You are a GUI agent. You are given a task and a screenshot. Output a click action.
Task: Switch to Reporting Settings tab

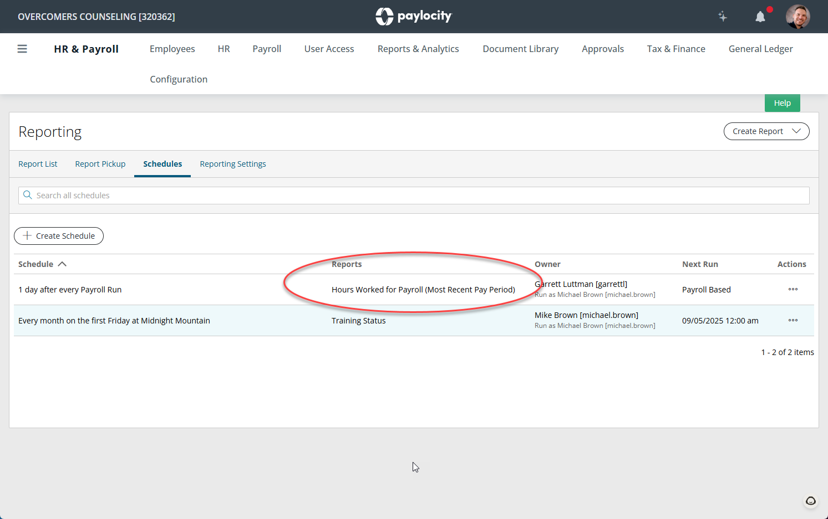(x=233, y=164)
